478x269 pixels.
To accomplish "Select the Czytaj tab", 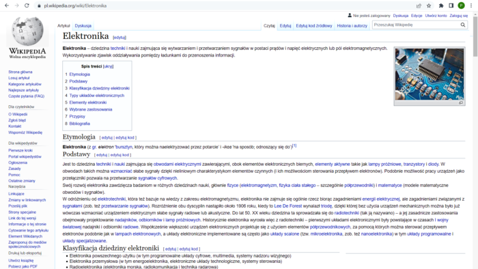I will (269, 26).
